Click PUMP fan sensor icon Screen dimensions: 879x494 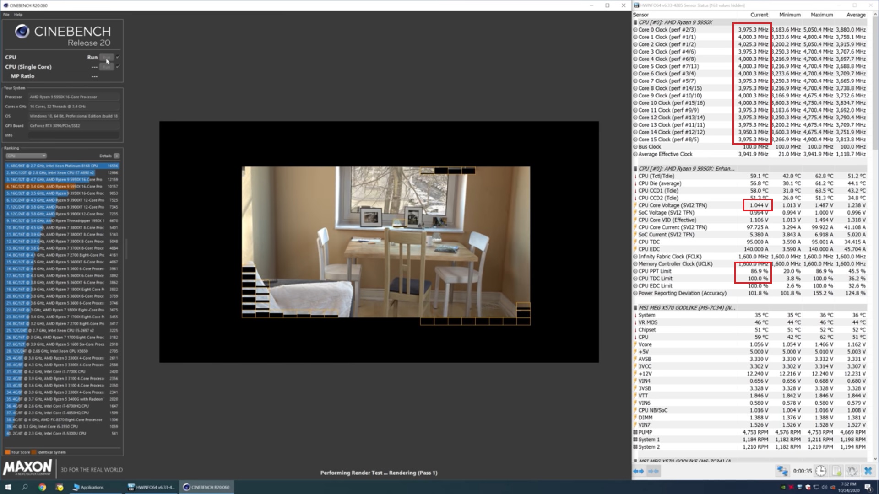click(635, 432)
